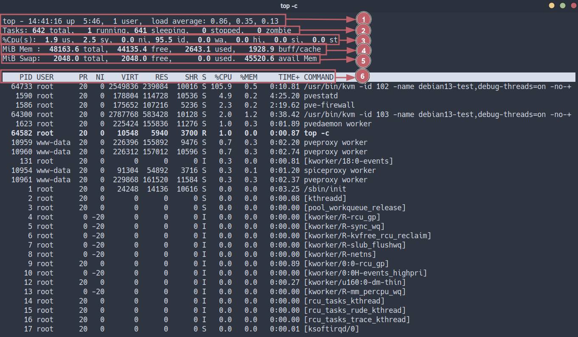Click the COMMAND column header
This screenshot has height=337, width=578.
coord(319,77)
